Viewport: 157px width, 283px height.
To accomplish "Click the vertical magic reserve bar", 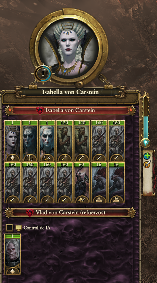I will click(x=146, y=117).
